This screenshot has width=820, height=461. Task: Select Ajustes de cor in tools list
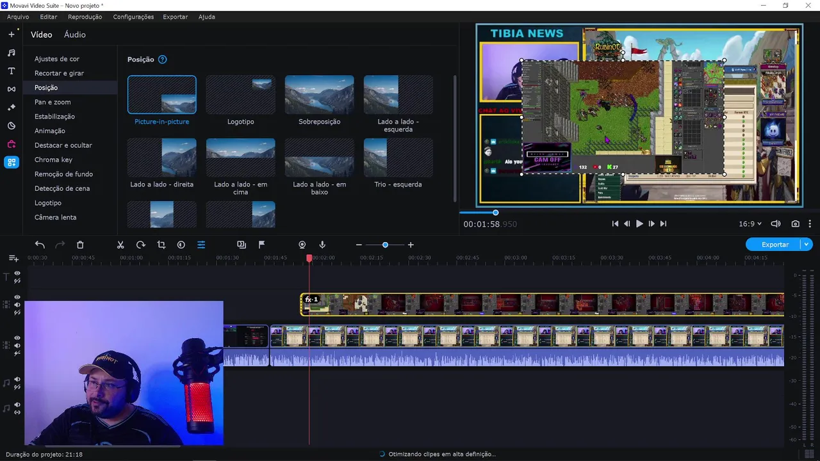click(x=57, y=59)
